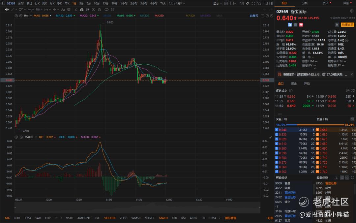Open the MA indicator dropdown
This screenshot has height=223, width=356.
tap(31, 16)
